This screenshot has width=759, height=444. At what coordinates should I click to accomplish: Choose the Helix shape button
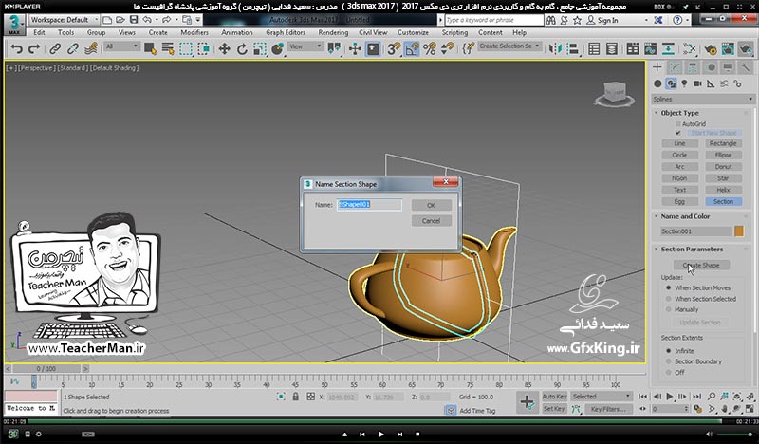click(x=723, y=190)
